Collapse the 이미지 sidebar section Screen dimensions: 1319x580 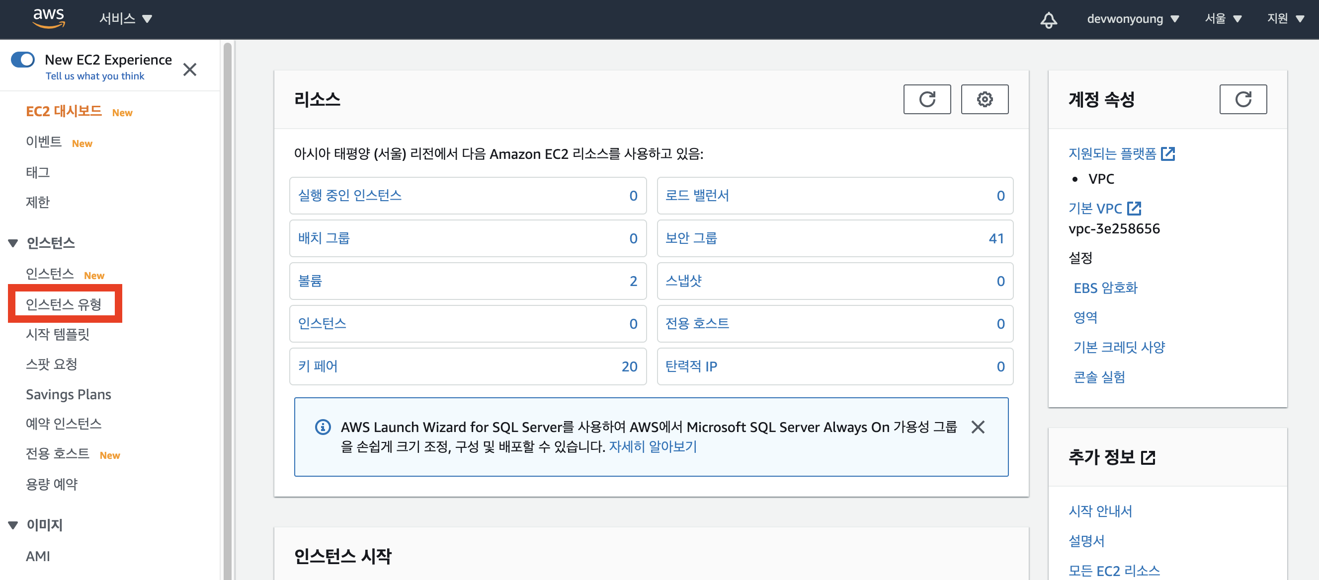pyautogui.click(x=13, y=525)
